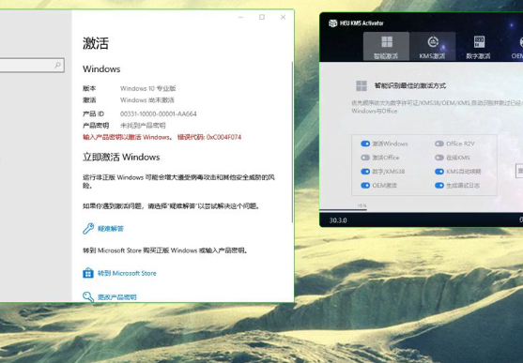Viewport: 523px width, 363px height.
Task: Click the search magnifier icon in Settings
Action: point(57,65)
